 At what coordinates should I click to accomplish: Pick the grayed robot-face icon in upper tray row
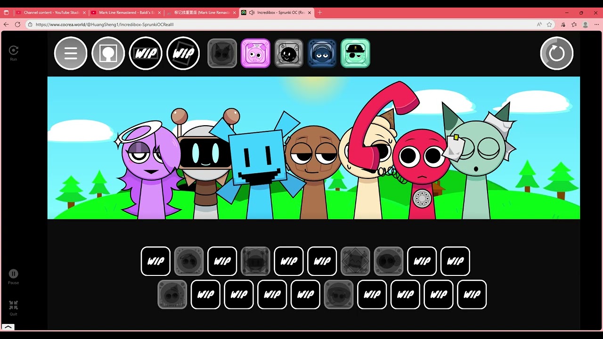[255, 261]
